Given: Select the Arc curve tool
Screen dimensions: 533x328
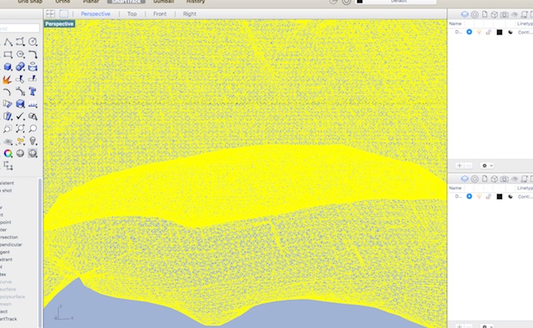Looking at the screenshot, I should tap(7, 92).
